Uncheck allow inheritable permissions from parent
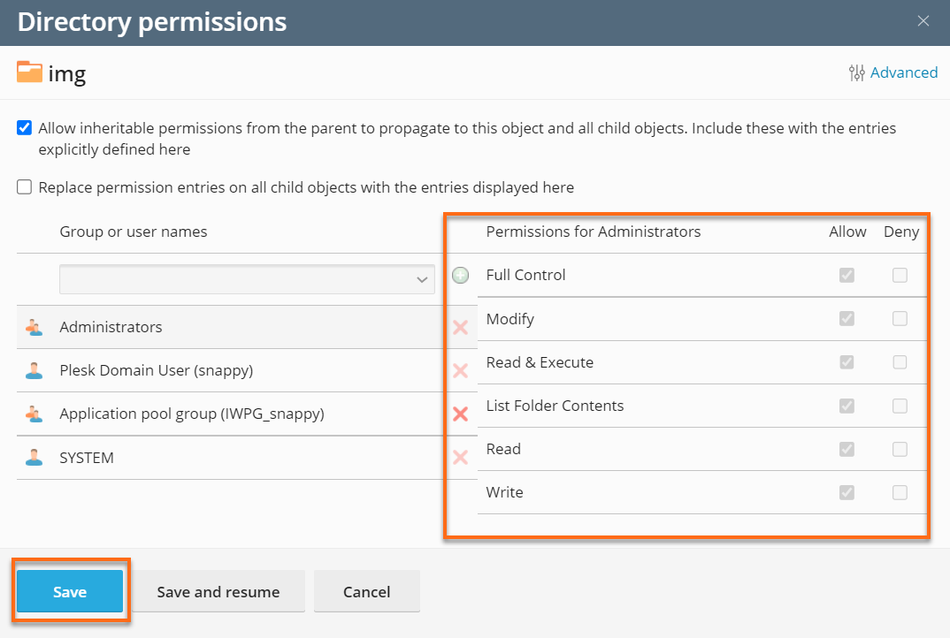 24,127
